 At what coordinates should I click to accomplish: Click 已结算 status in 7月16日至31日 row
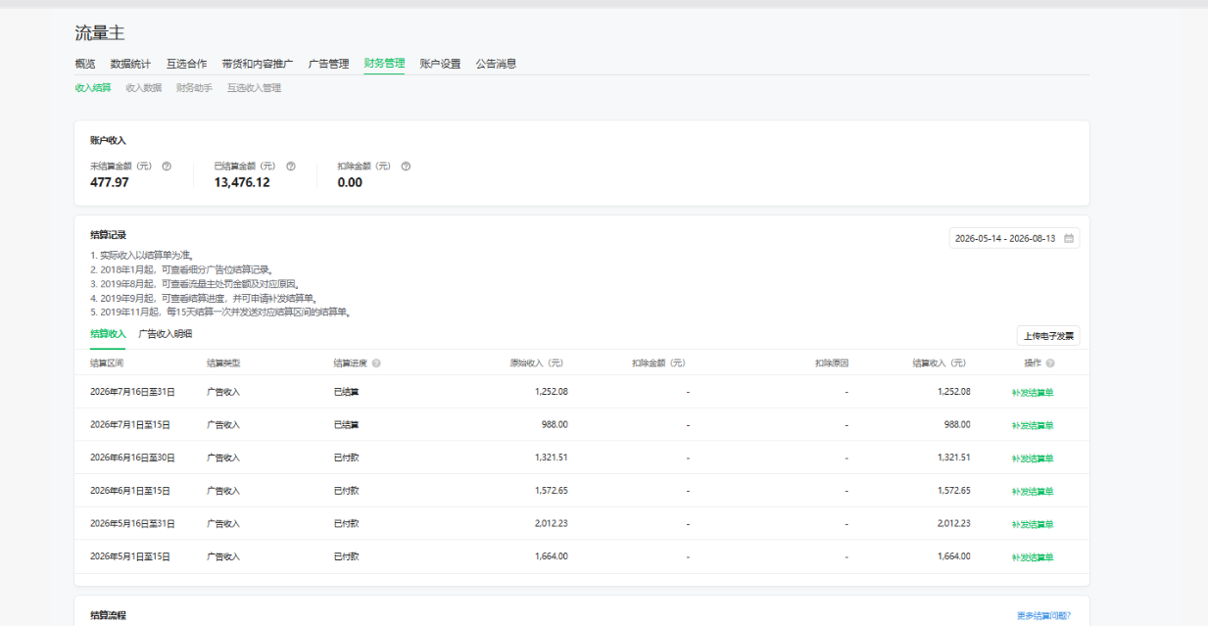pos(346,392)
